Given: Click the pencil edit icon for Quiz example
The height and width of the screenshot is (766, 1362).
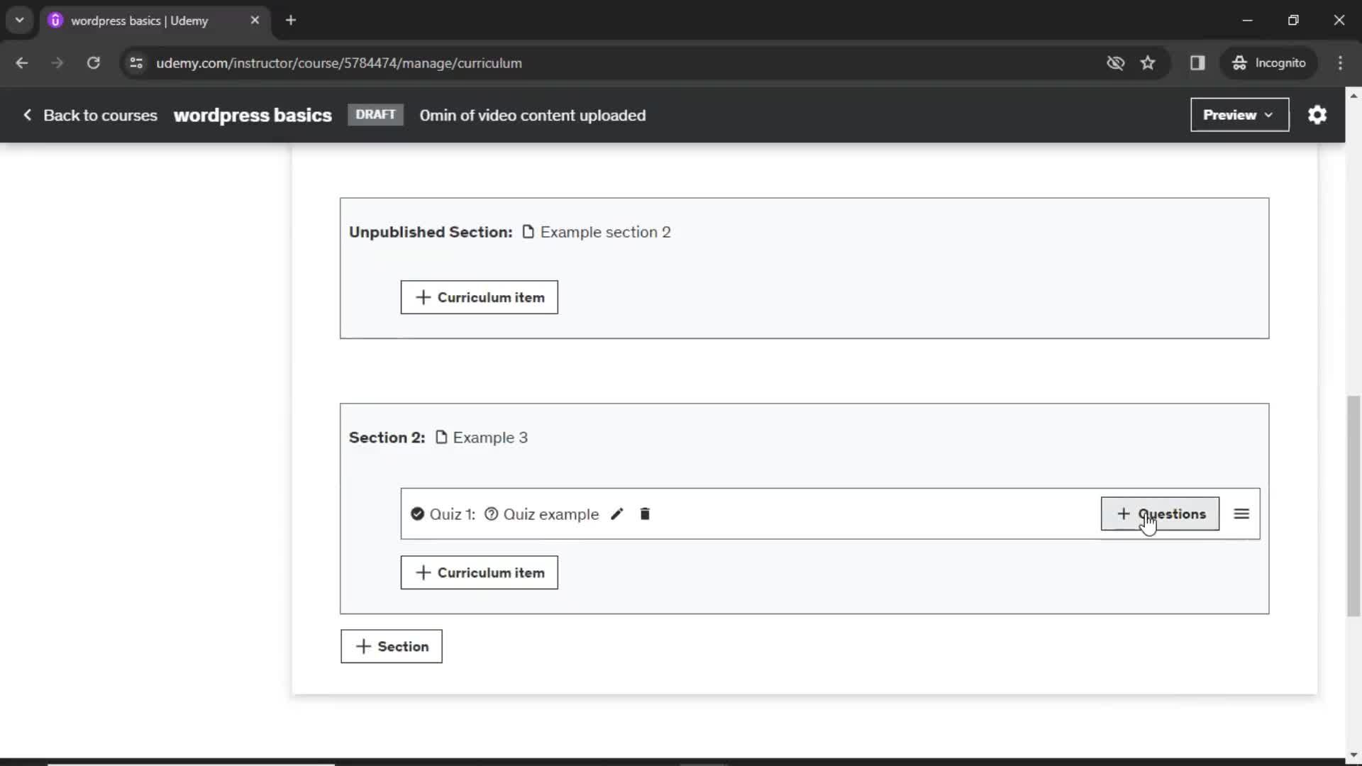Looking at the screenshot, I should coord(616,514).
